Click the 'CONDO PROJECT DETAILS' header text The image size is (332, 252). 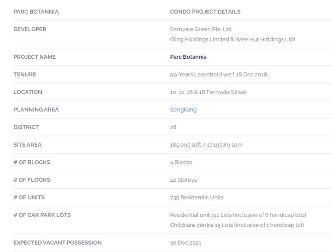point(205,12)
